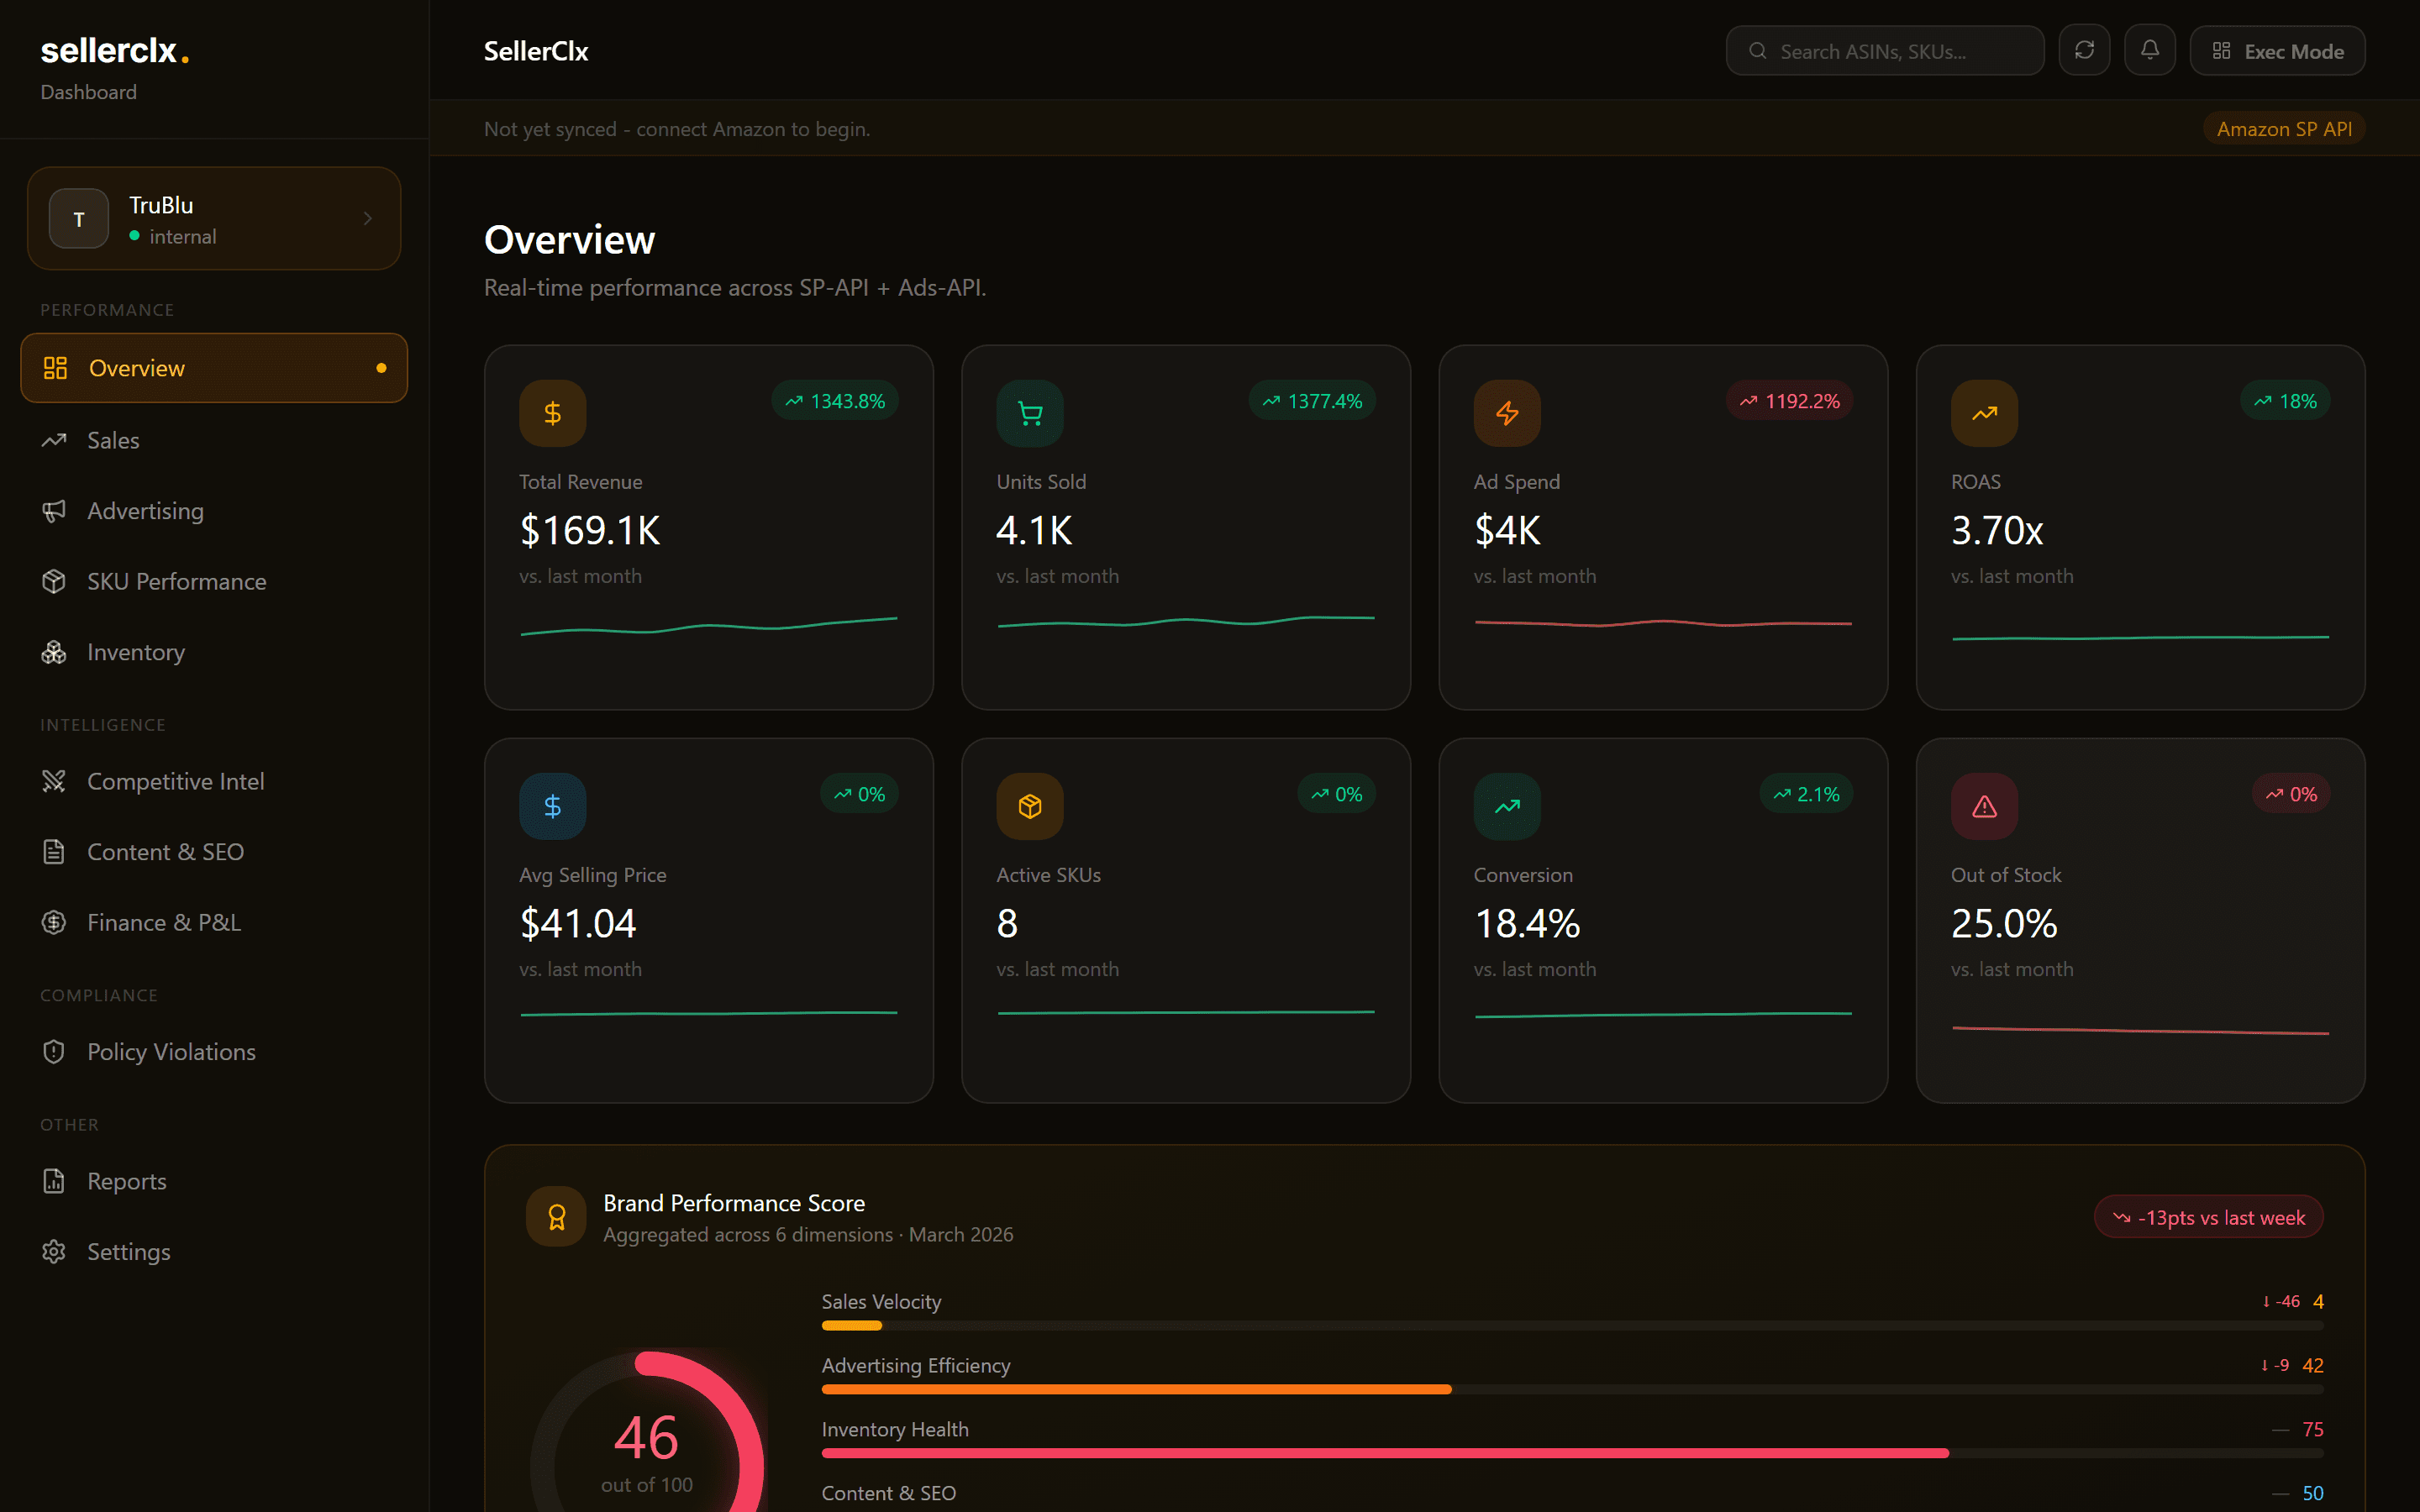Click the -13pts vs last week badge
This screenshot has width=2420, height=1512.
click(2208, 1217)
